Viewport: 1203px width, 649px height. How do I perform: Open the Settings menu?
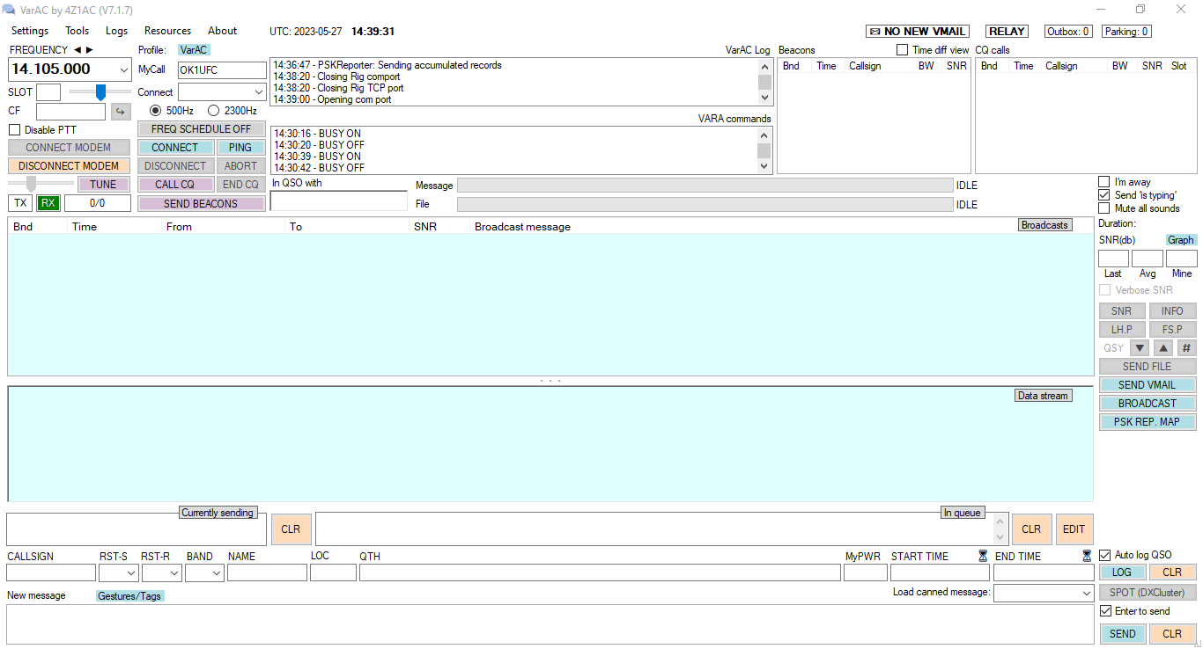coord(30,31)
